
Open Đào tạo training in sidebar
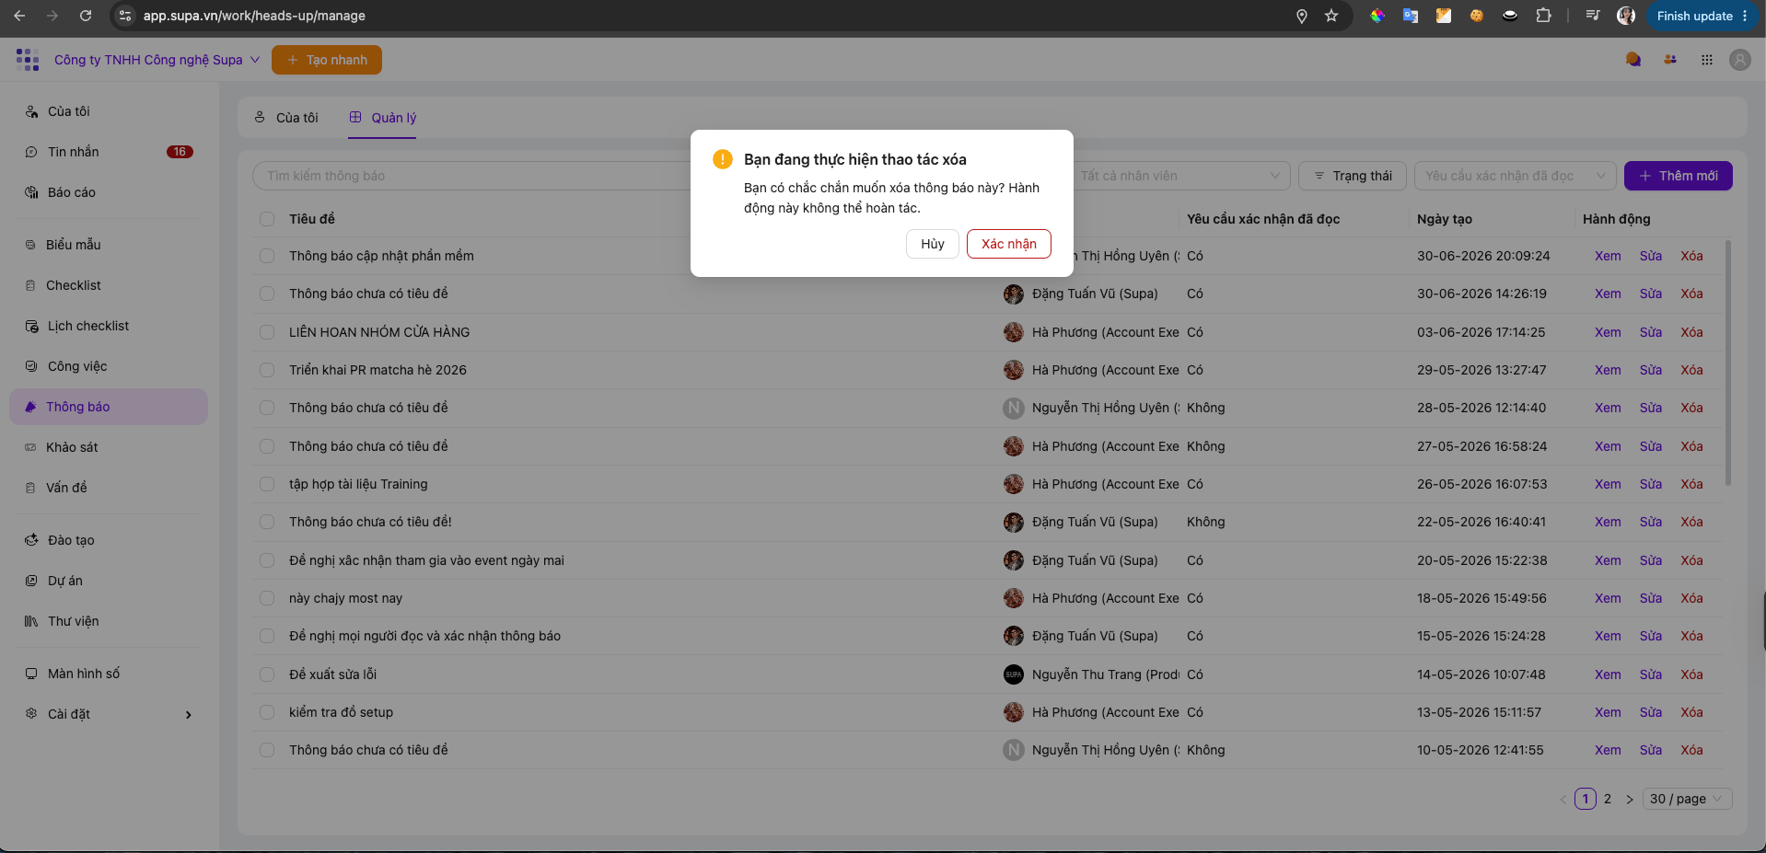pyautogui.click(x=109, y=540)
